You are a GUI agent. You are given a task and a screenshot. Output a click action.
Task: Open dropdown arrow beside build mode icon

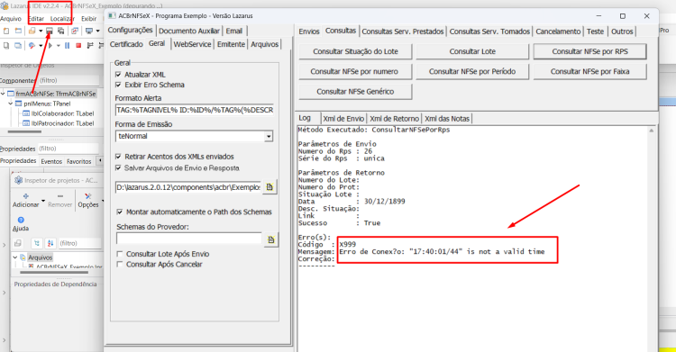[41, 45]
